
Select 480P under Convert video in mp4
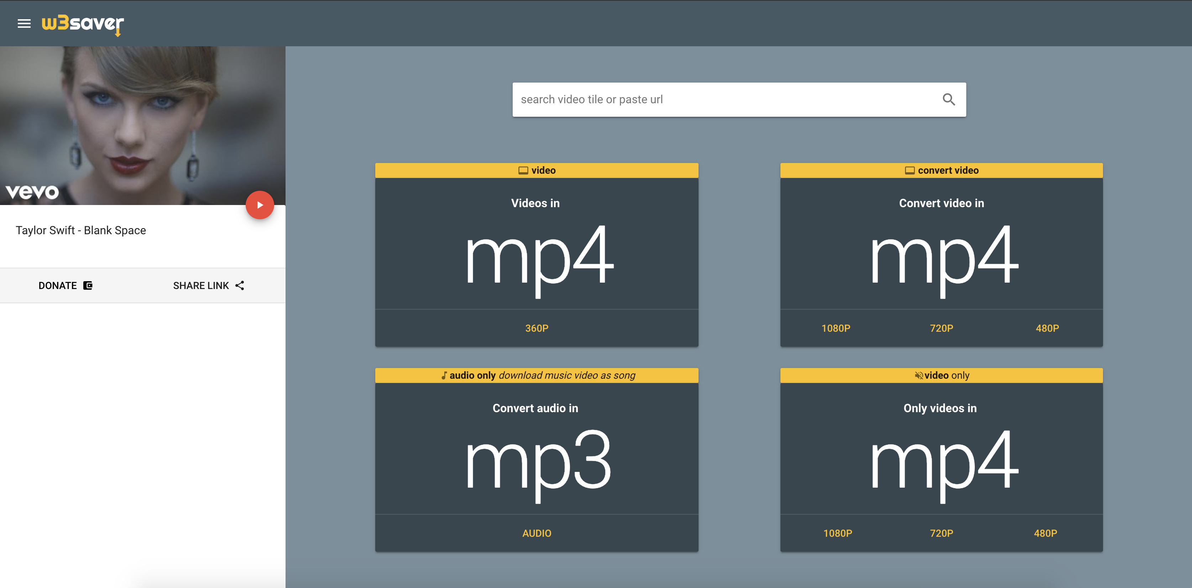pos(1047,328)
